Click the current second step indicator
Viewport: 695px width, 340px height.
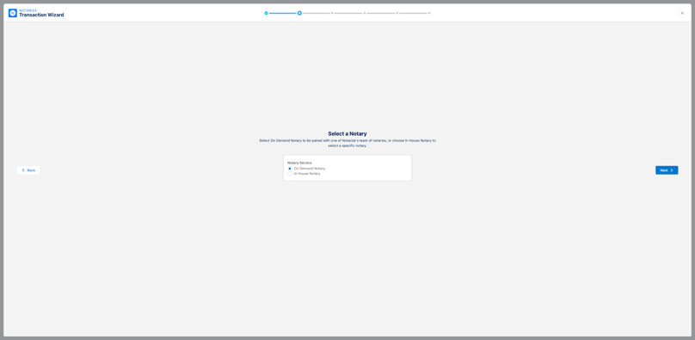(x=299, y=13)
